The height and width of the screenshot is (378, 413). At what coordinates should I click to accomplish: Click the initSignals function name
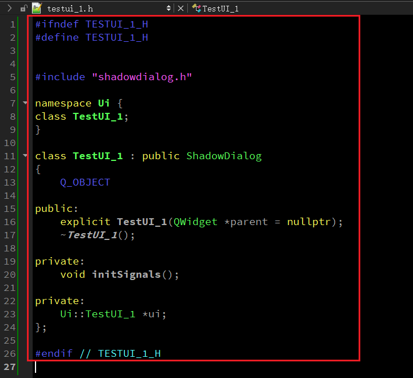click(x=126, y=274)
